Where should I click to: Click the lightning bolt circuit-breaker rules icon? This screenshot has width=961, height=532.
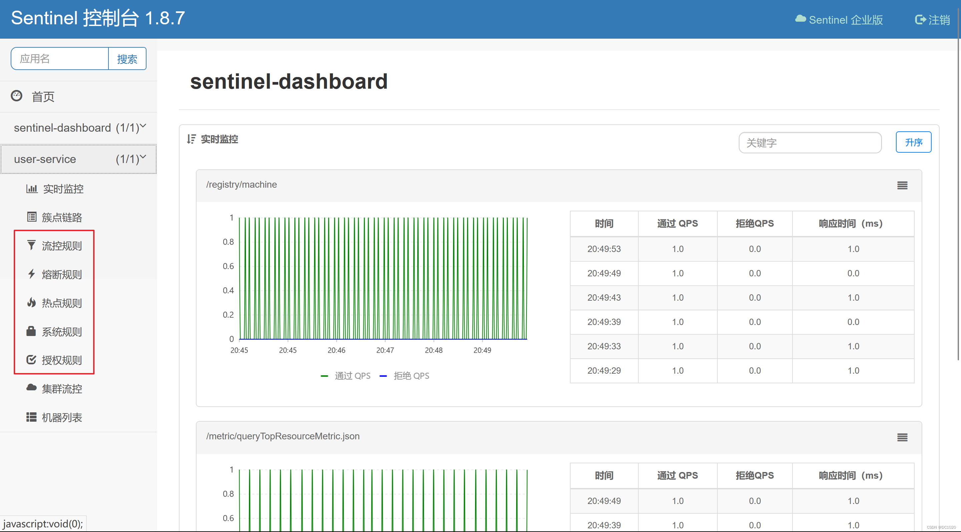pos(31,274)
